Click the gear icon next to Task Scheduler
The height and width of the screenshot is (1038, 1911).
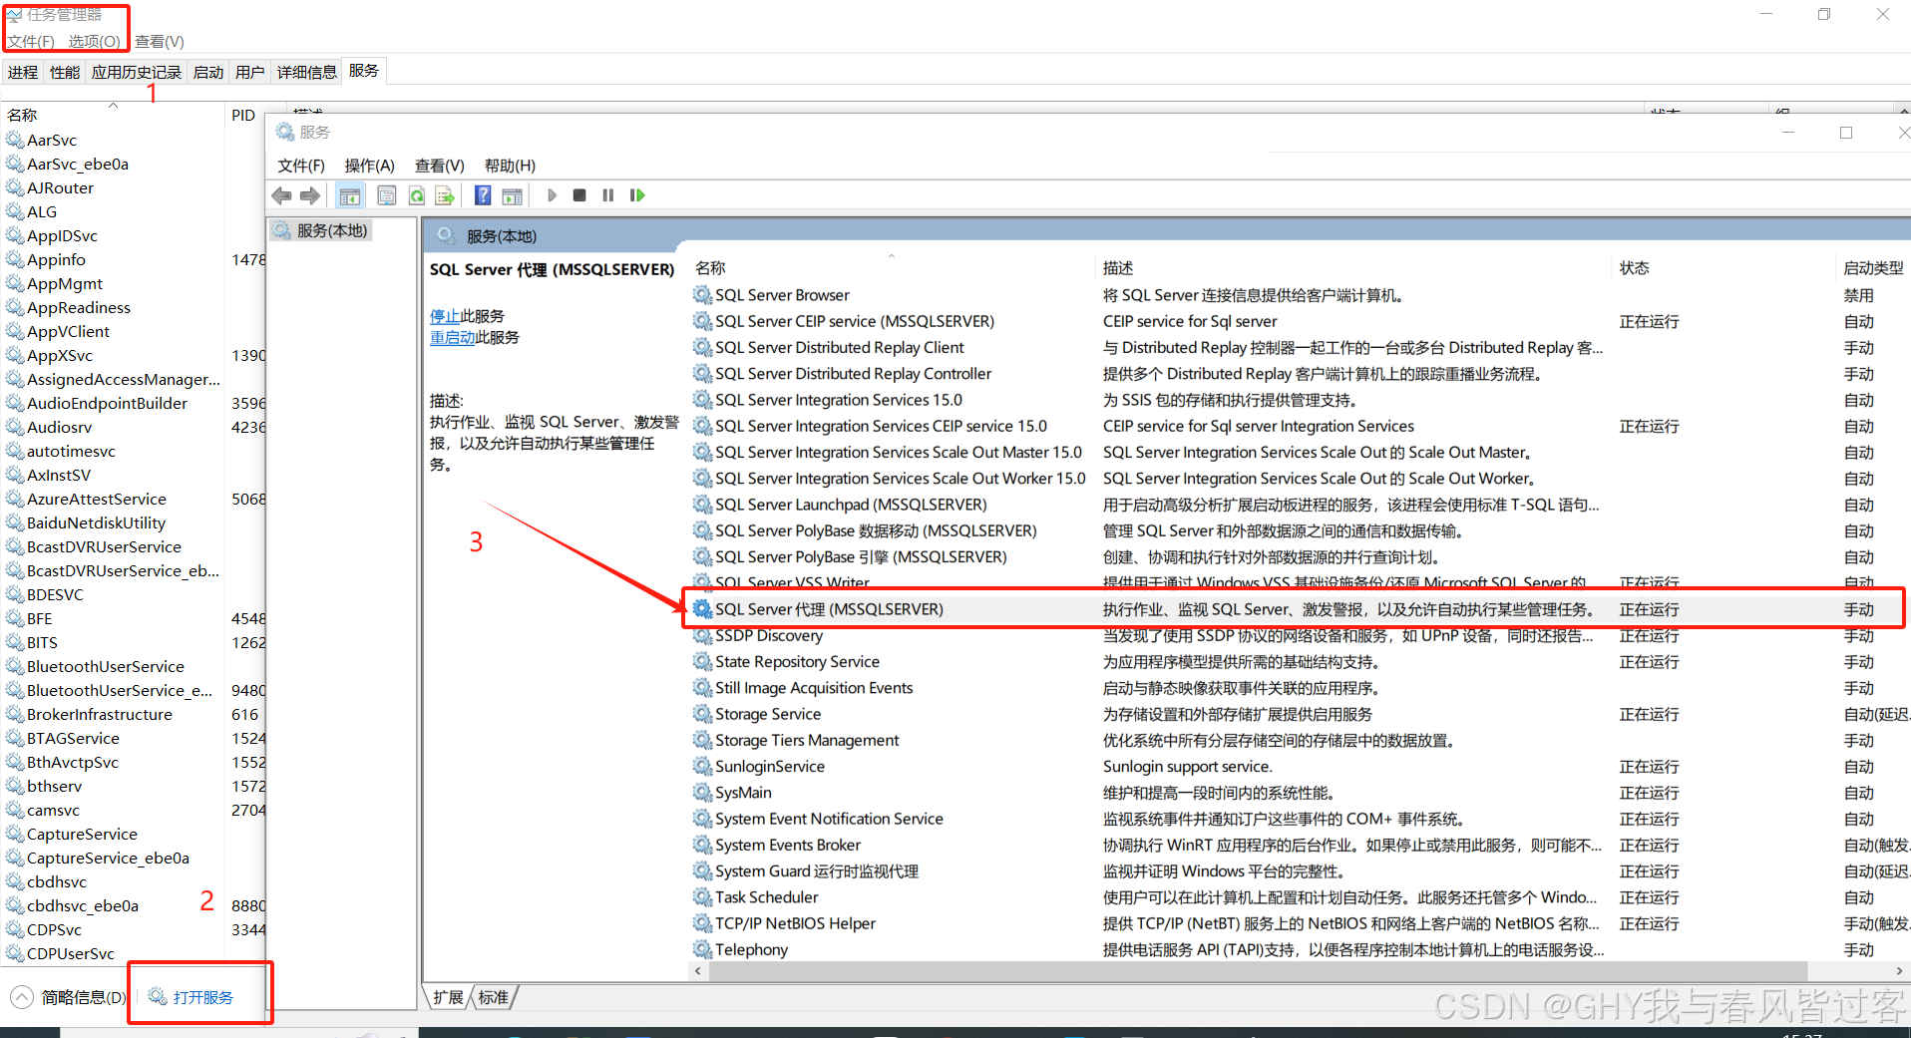pyautogui.click(x=703, y=897)
